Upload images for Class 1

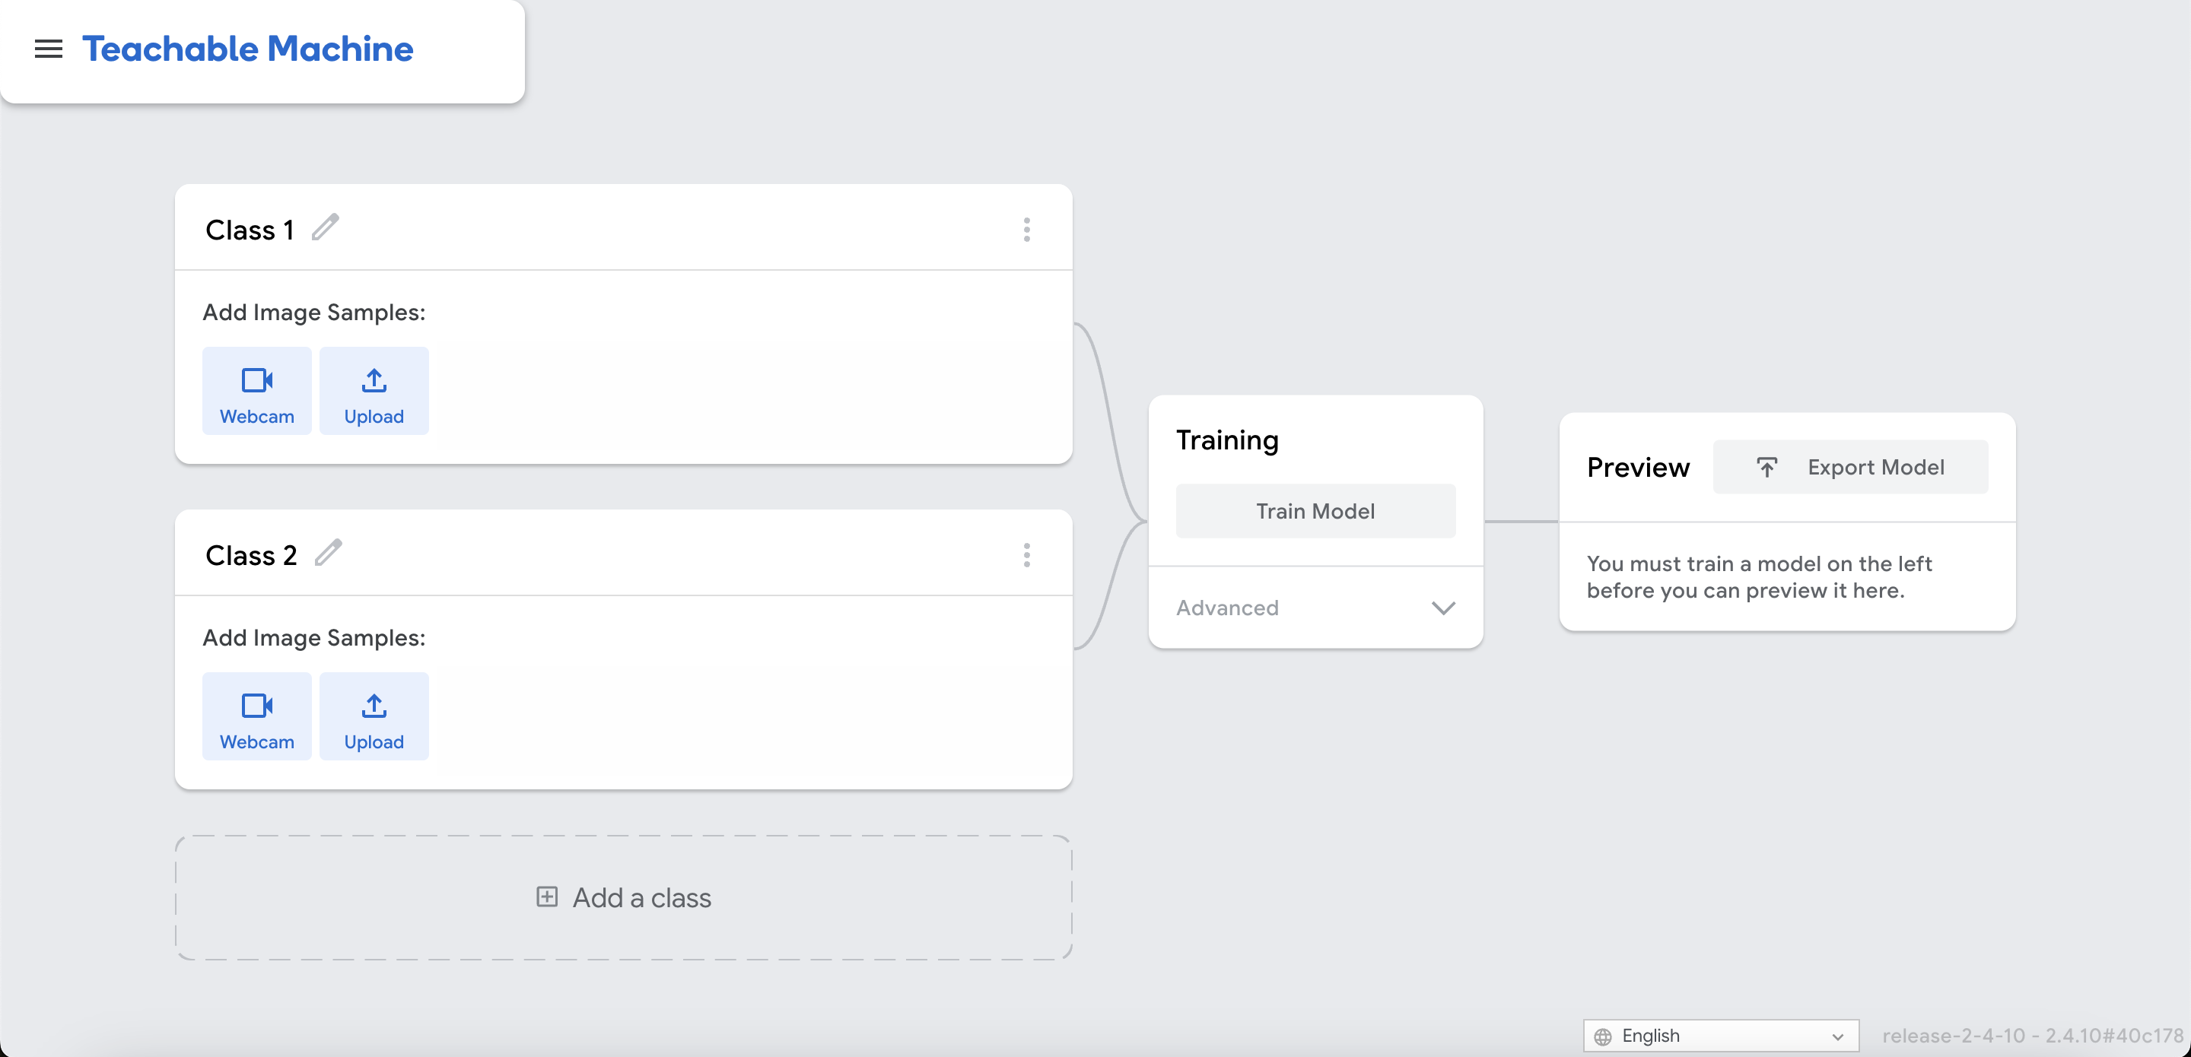[x=374, y=391]
